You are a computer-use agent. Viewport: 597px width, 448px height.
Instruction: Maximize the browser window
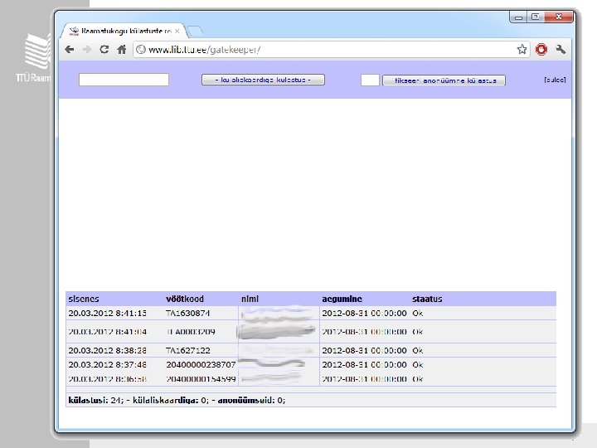click(x=536, y=17)
